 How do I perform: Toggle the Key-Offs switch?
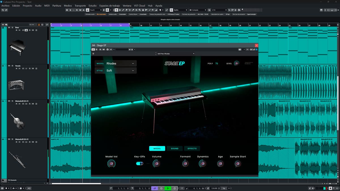point(140,163)
